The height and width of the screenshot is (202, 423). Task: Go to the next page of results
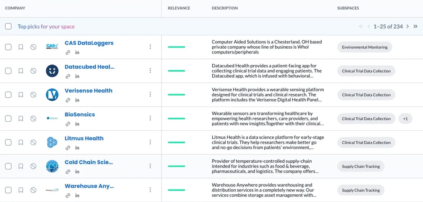tap(408, 26)
